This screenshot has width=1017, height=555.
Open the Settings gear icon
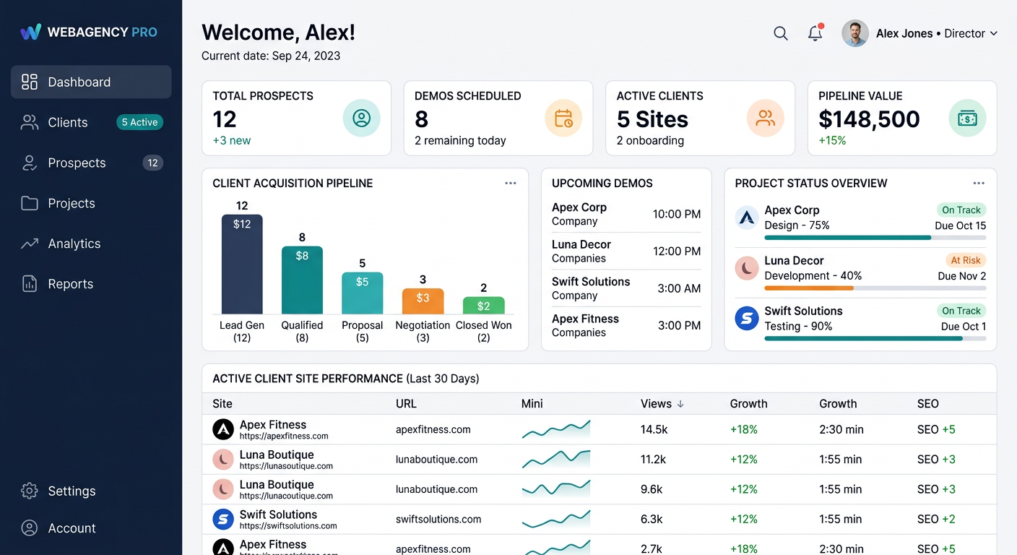pos(30,491)
